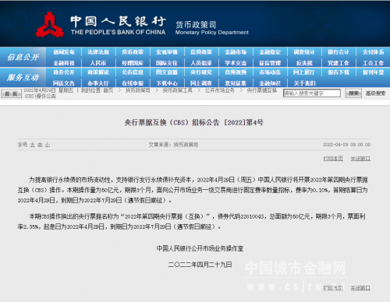Image resolution: width=390 pixels, height=302 pixels.
Task: Follow the 货币政策司 breadcrumb link
Action: [137, 90]
